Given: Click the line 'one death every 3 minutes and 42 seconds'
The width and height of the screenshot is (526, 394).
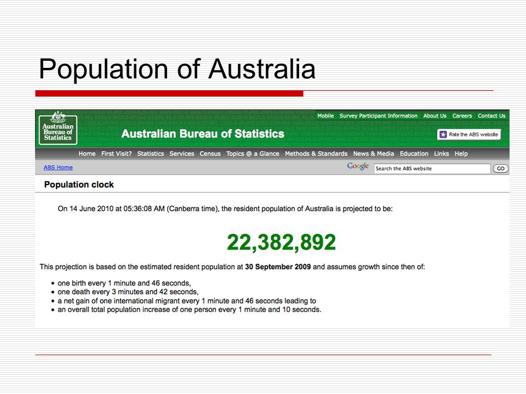Looking at the screenshot, I should pyautogui.click(x=128, y=292).
